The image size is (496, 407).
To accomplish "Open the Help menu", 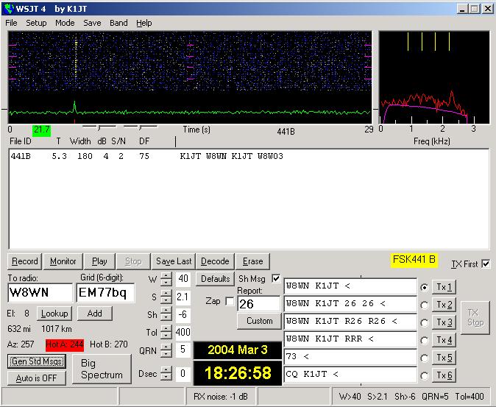I will tap(144, 23).
